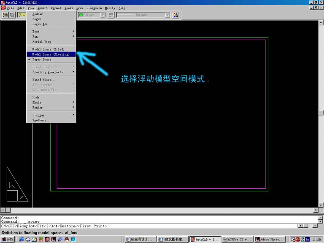Open the Layers dialog icon in the toolbar

point(12,15)
